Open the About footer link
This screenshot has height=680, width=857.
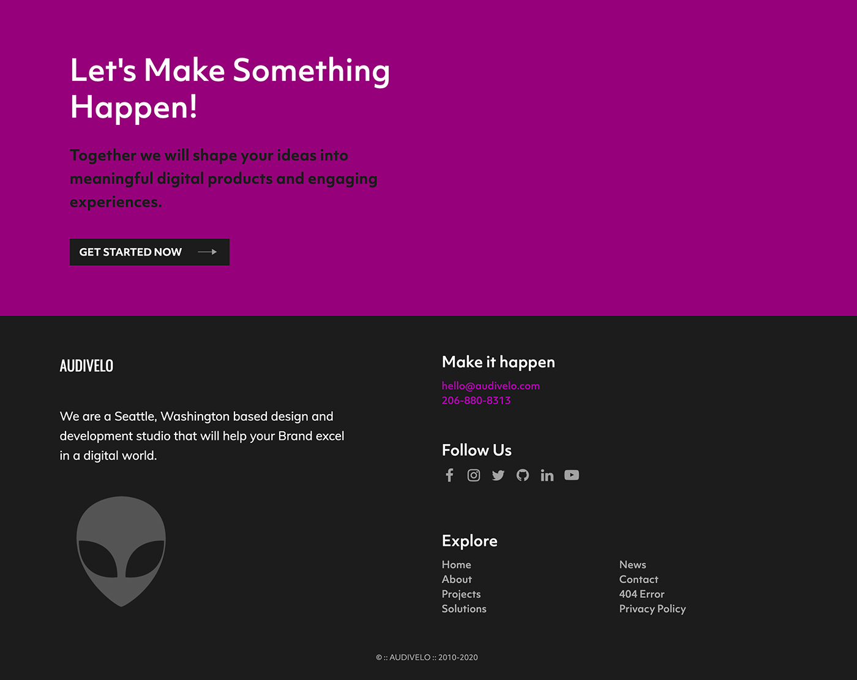pos(457,580)
